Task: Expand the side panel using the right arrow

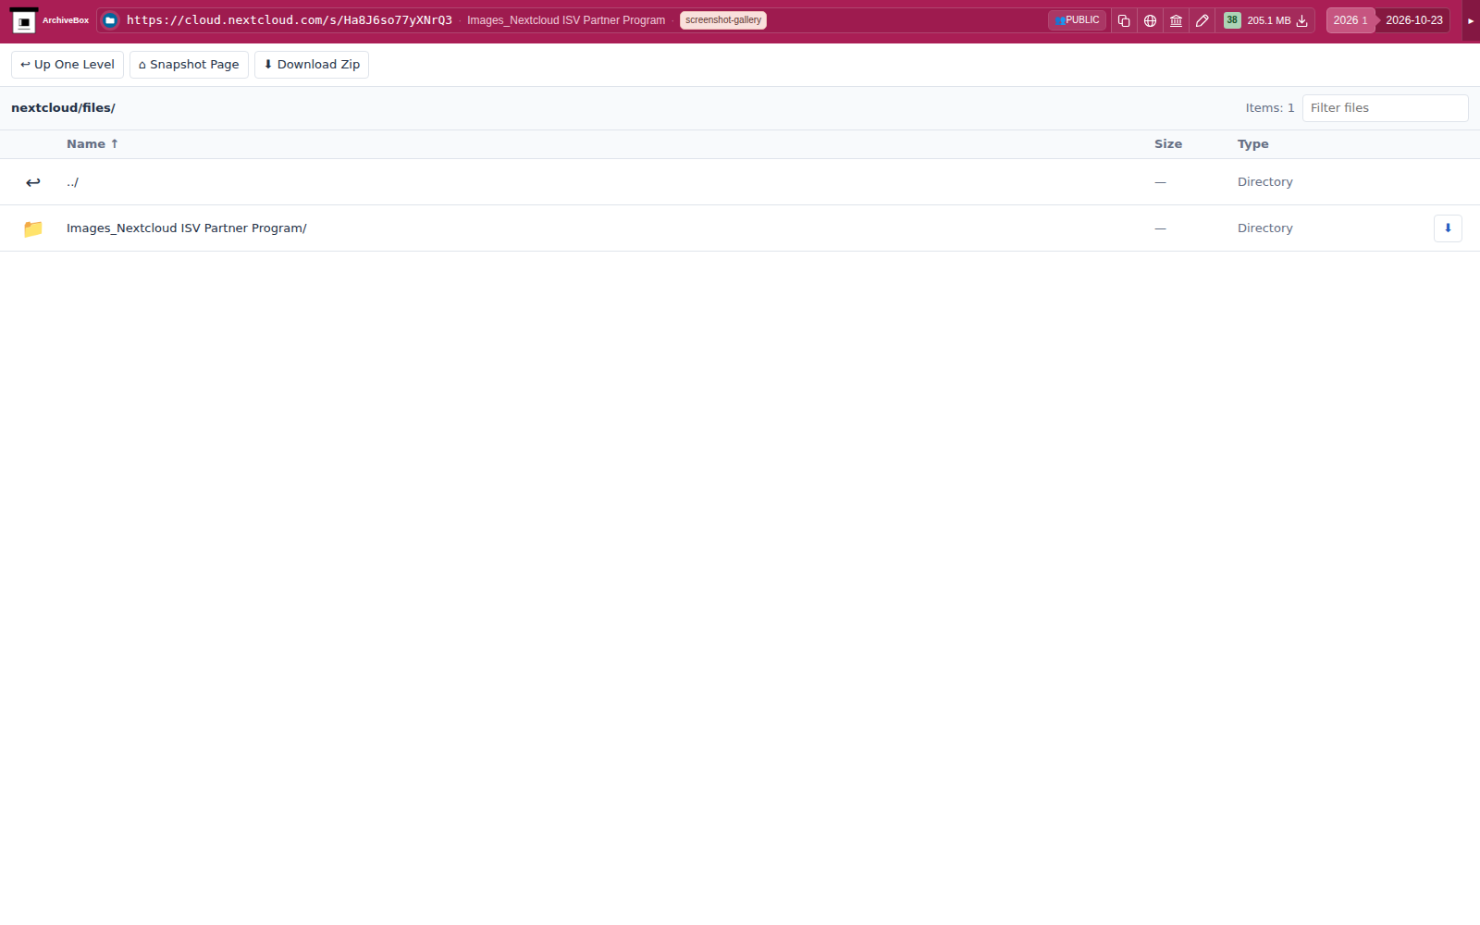Action: click(1471, 20)
